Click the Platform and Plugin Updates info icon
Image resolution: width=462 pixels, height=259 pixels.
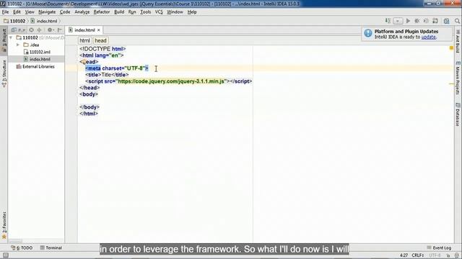coord(367,33)
